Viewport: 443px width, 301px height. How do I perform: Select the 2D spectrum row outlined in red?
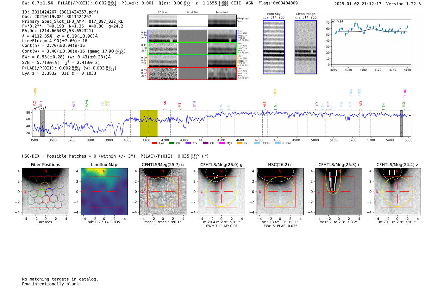point(192,74)
